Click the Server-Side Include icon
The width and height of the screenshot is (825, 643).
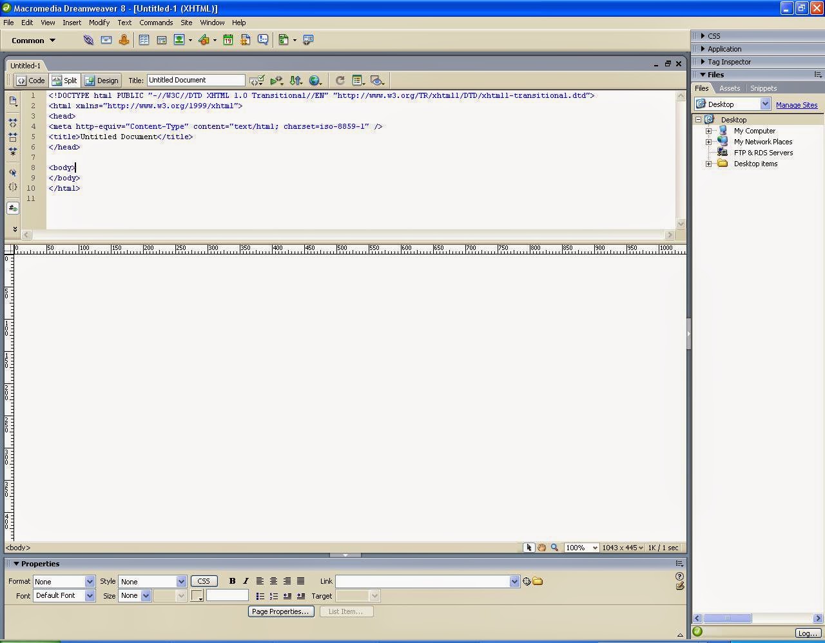tap(245, 40)
